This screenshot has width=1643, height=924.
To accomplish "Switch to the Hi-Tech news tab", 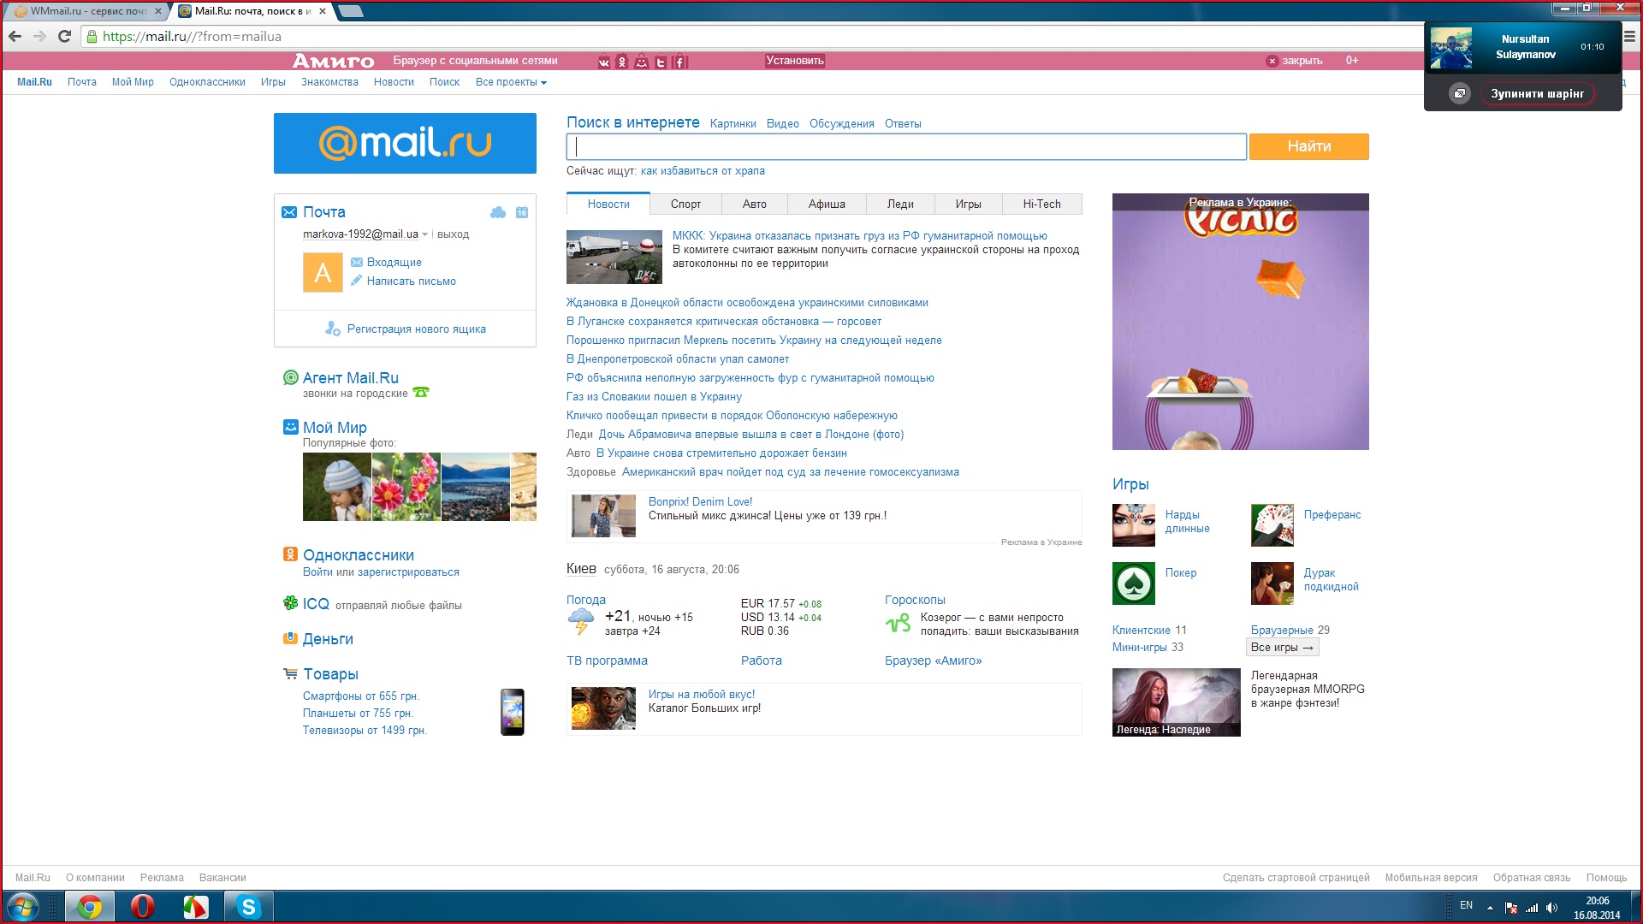I will point(1041,204).
